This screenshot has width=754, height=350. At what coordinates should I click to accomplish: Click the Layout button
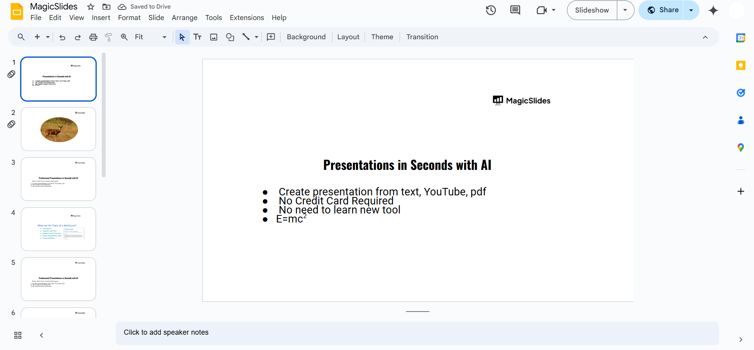[348, 37]
